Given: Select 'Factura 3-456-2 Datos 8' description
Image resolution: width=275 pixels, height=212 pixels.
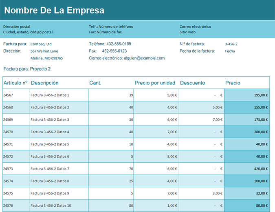Looking at the screenshot, I should [x=50, y=181].
